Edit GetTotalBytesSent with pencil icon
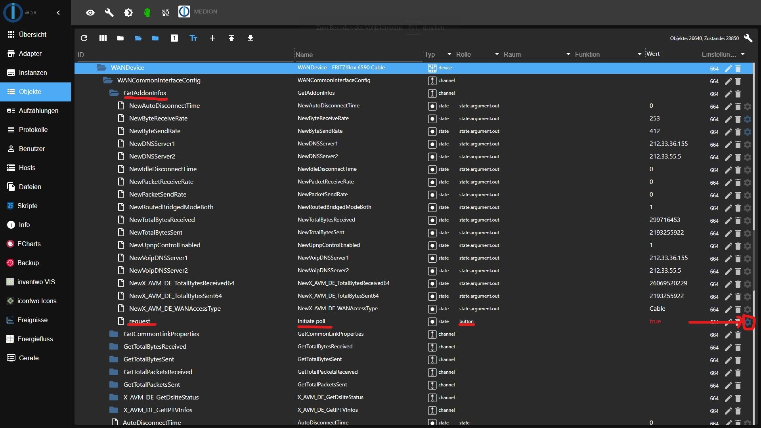The width and height of the screenshot is (761, 428). 728,360
